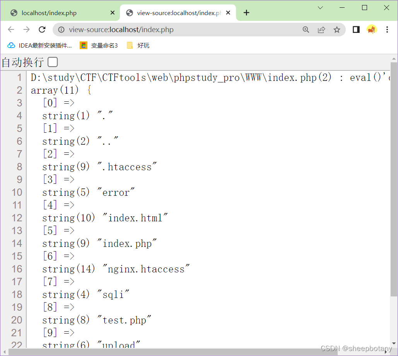Click the vertical scrollbar thumb
The width and height of the screenshot is (398, 356).
(394, 179)
